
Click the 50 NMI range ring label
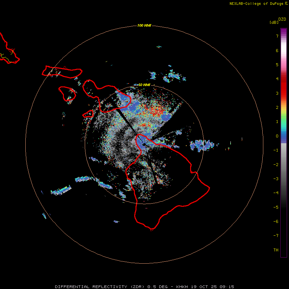[144, 85]
